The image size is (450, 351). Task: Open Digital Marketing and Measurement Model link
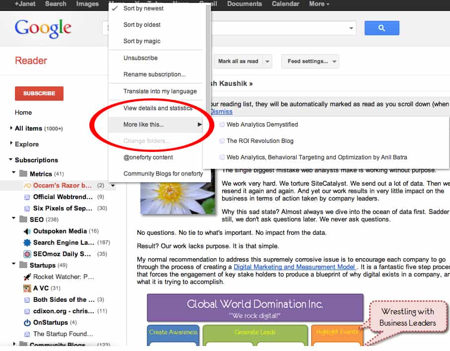pos(294,267)
